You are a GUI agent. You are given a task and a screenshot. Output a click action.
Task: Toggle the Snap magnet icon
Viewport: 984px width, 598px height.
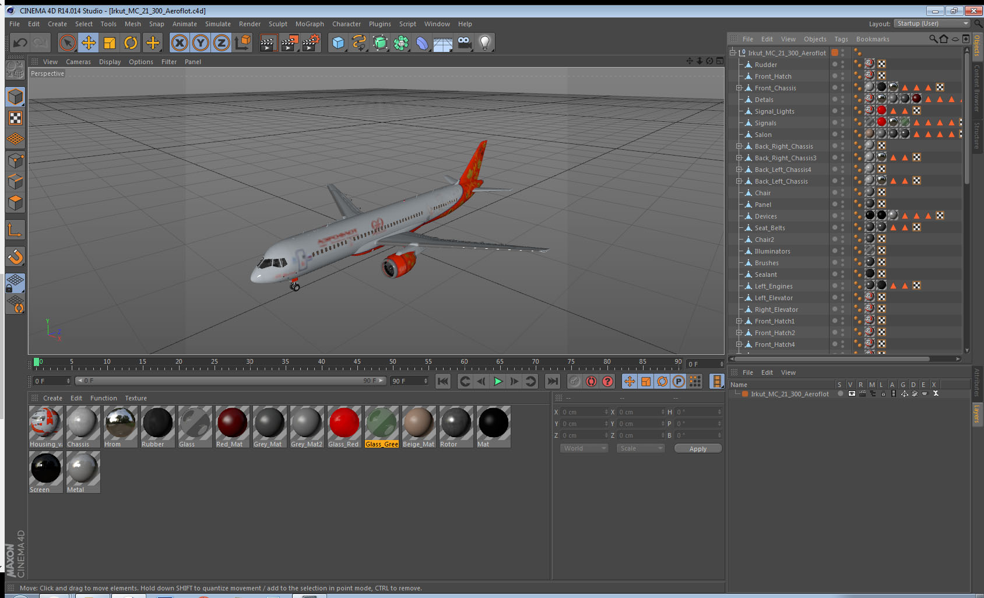tap(16, 256)
